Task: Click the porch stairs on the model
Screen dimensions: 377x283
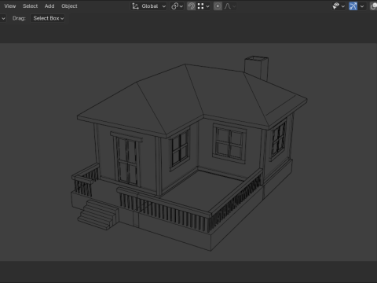Action: pyautogui.click(x=97, y=215)
